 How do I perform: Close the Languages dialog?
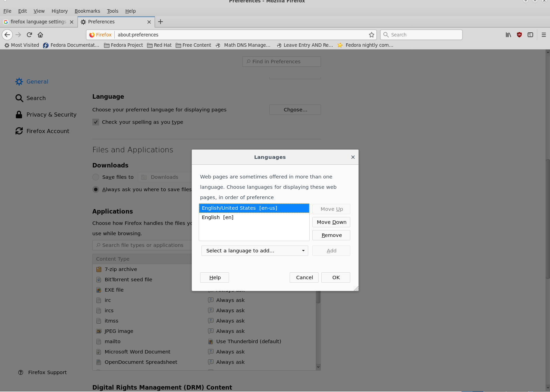(x=353, y=157)
